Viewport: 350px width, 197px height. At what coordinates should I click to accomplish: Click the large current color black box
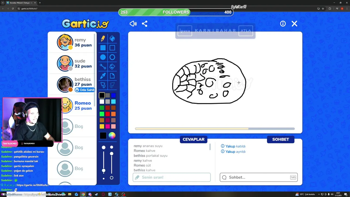103,135
